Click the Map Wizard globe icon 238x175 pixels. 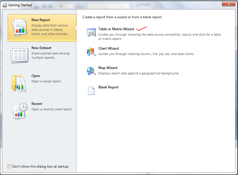click(x=91, y=71)
